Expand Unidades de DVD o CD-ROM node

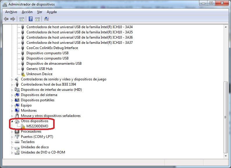[x=12, y=153]
